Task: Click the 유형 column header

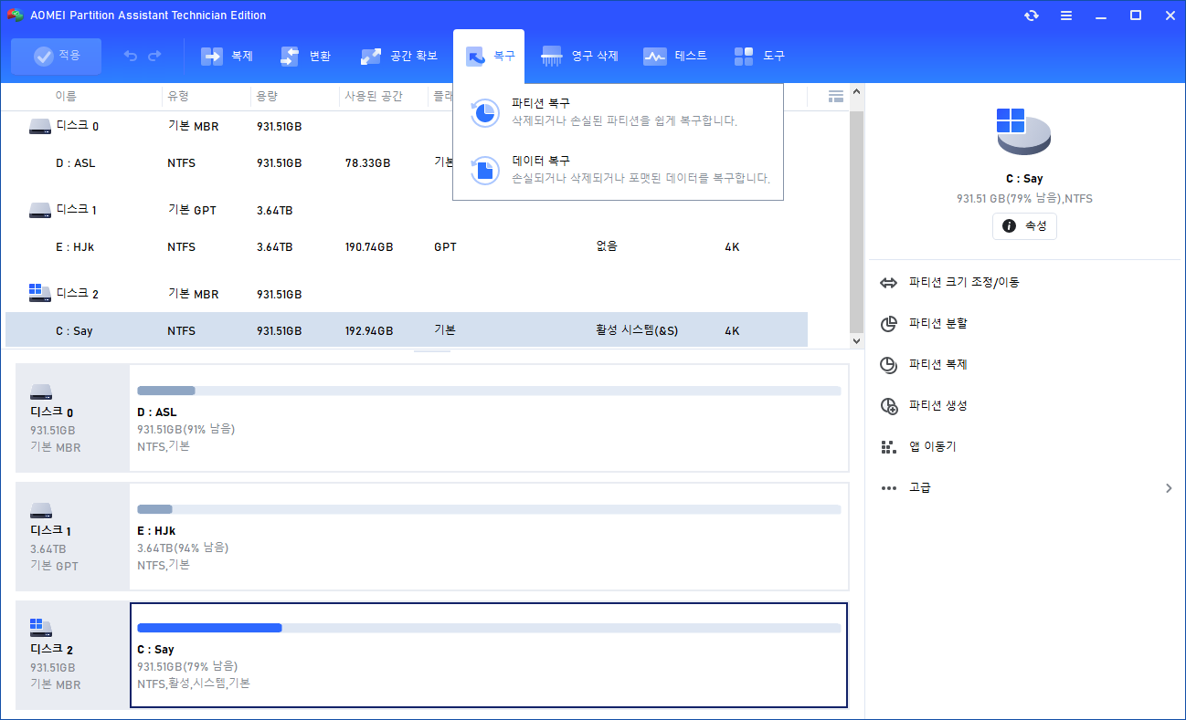Action: click(176, 96)
